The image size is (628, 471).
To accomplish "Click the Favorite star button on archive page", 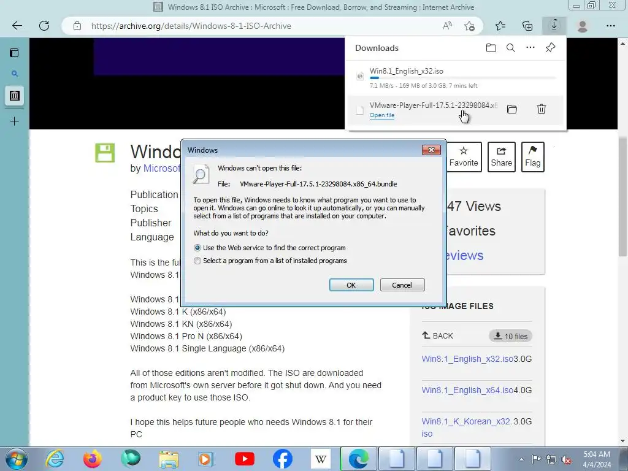I will coord(464,156).
